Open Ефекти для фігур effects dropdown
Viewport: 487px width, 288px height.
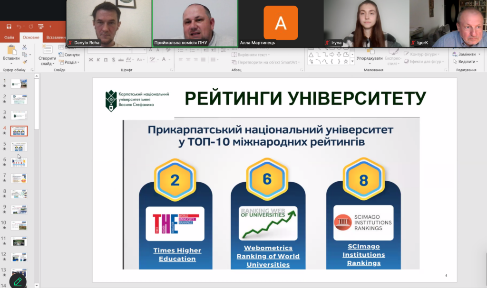tap(424, 61)
